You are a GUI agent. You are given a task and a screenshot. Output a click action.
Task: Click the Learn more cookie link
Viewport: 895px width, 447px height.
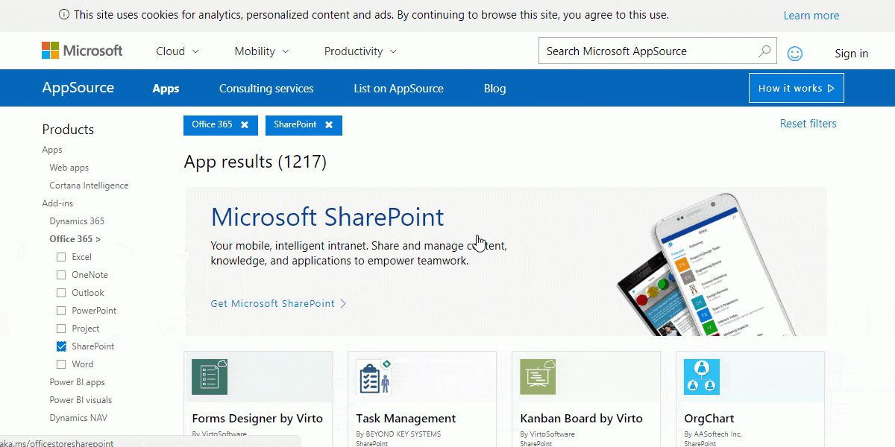pyautogui.click(x=811, y=16)
